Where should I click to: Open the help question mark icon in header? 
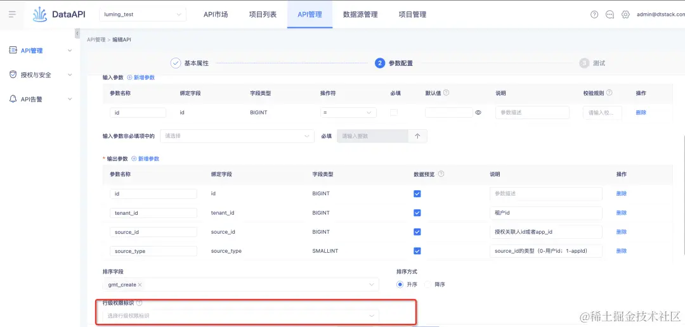tap(594, 15)
